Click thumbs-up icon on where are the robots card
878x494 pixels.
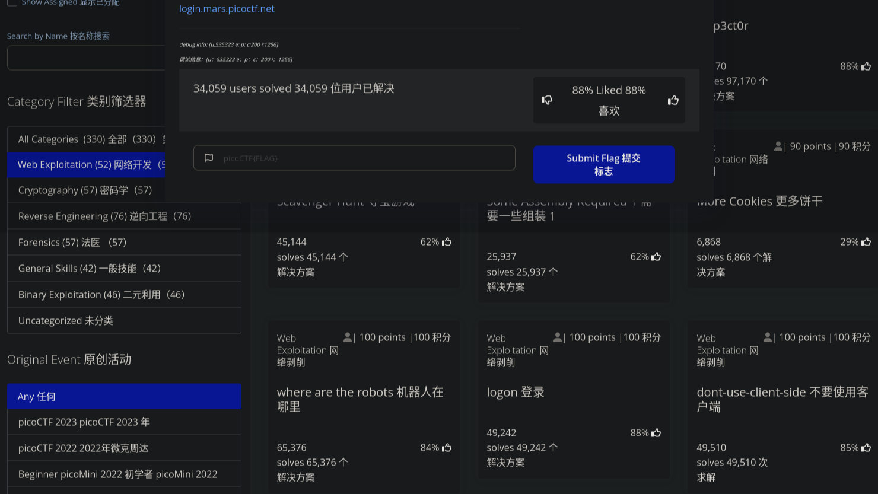(447, 447)
